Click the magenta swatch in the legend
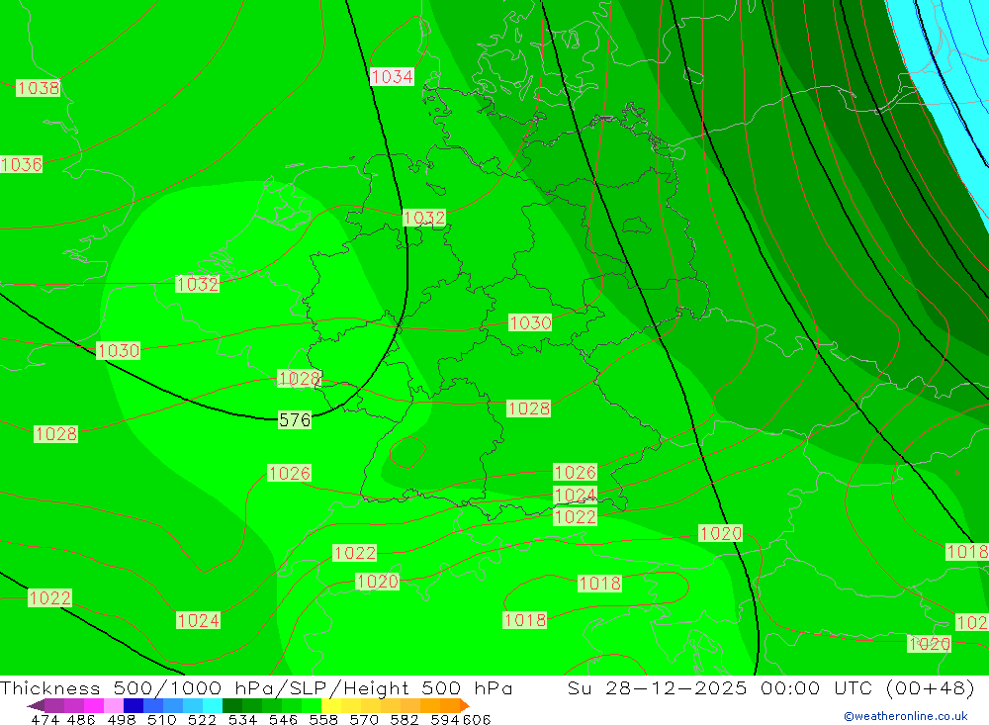 point(93,705)
